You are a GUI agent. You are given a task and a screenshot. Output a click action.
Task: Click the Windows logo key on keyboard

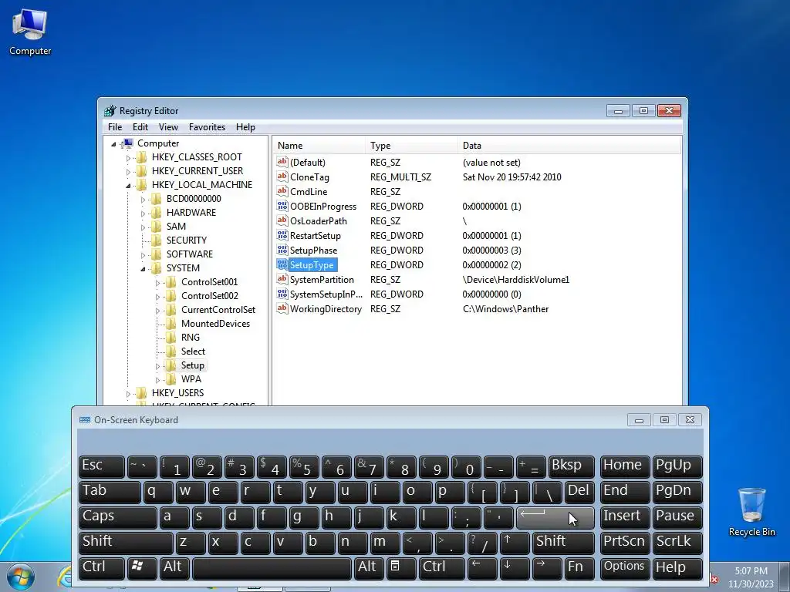pyautogui.click(x=142, y=567)
